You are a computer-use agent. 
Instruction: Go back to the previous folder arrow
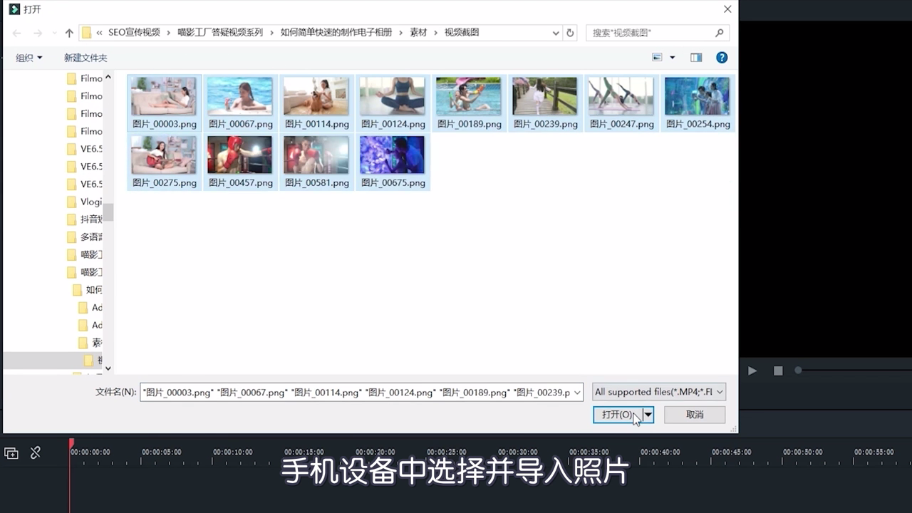17,33
